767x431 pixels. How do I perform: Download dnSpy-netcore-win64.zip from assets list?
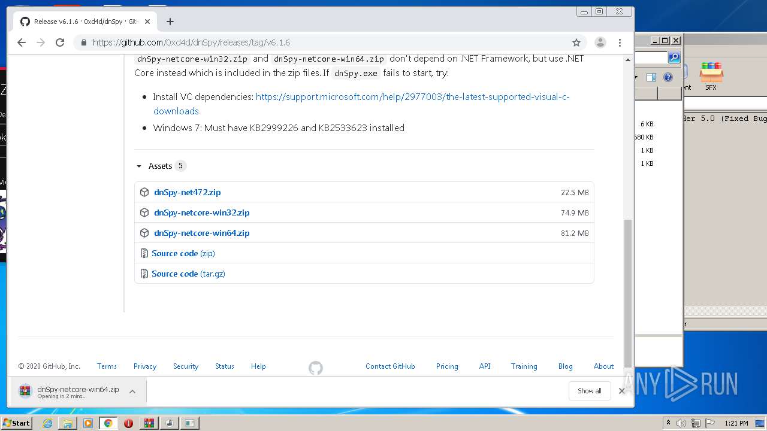click(202, 233)
